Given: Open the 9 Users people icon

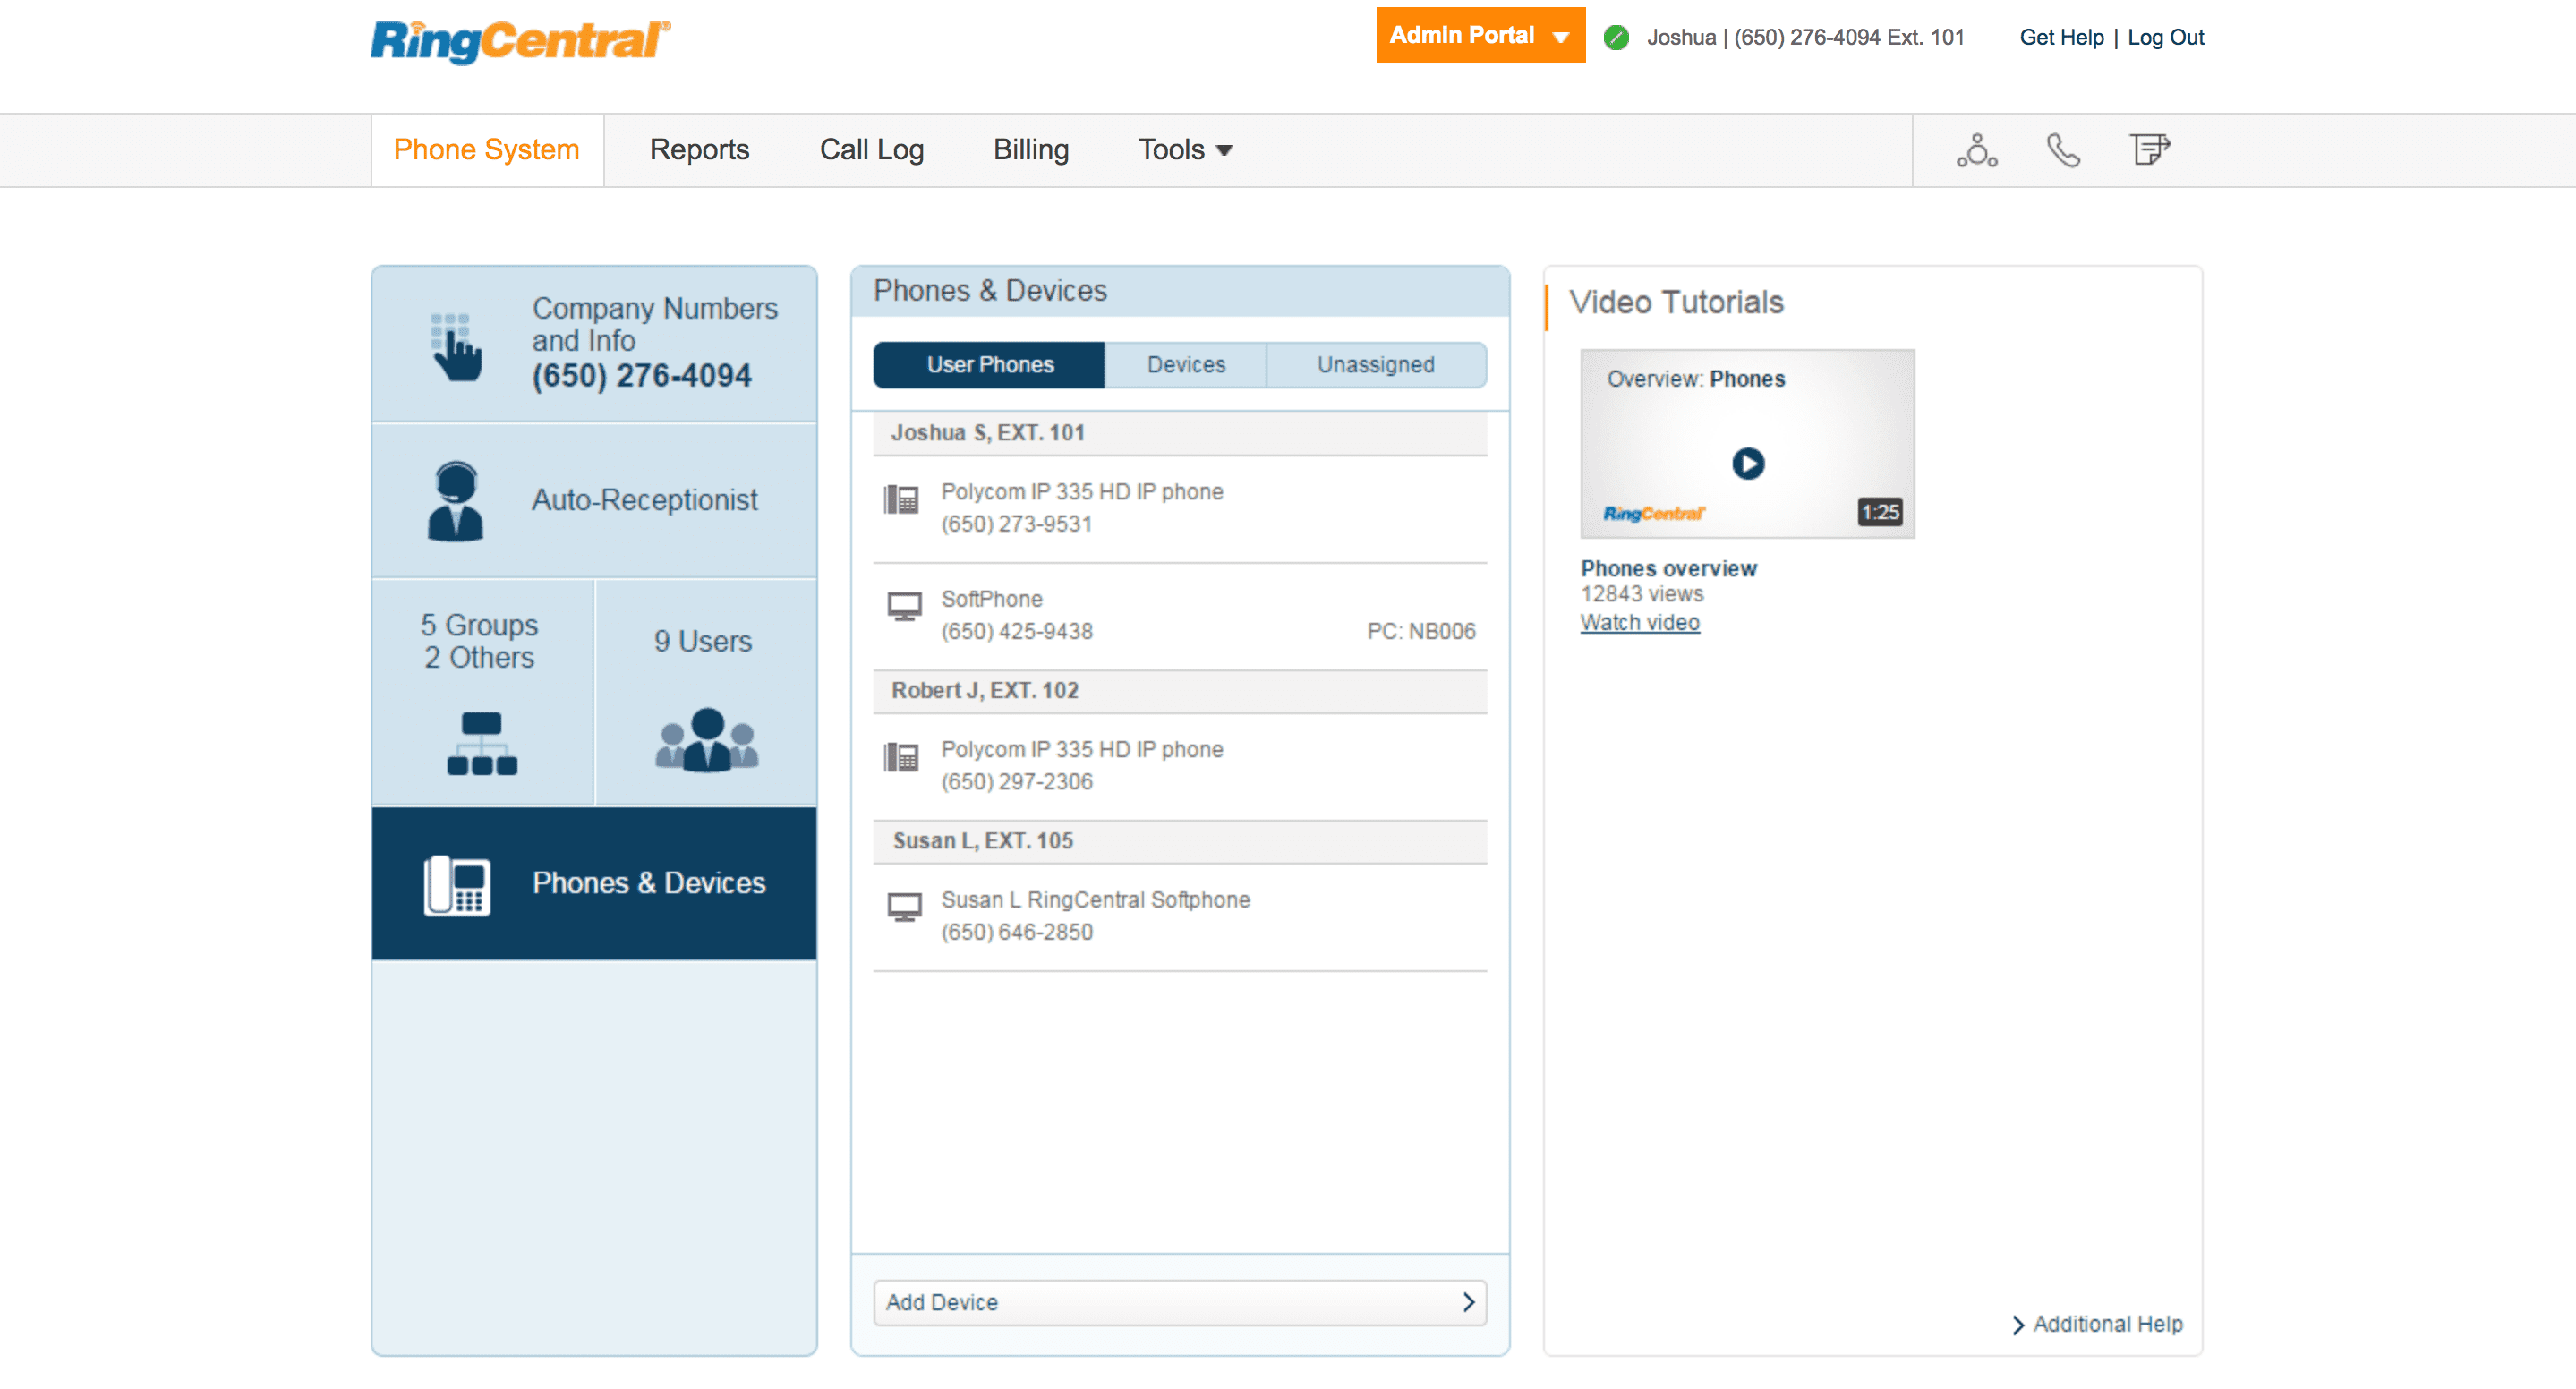Looking at the screenshot, I should (x=706, y=740).
